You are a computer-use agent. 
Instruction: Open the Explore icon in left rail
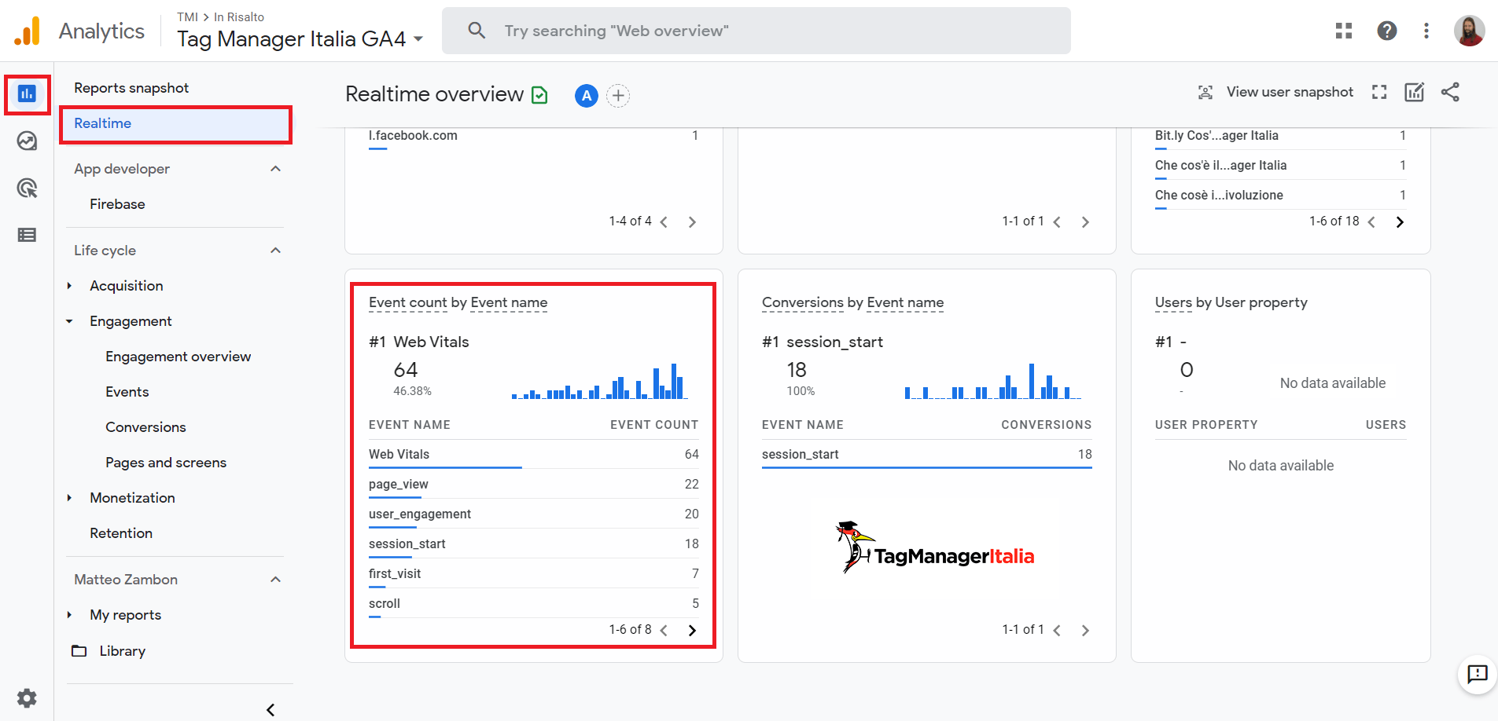(x=27, y=141)
